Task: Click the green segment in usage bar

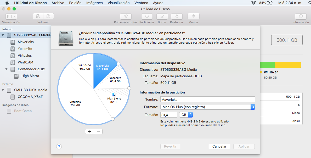Action: pyautogui.click(x=267, y=65)
